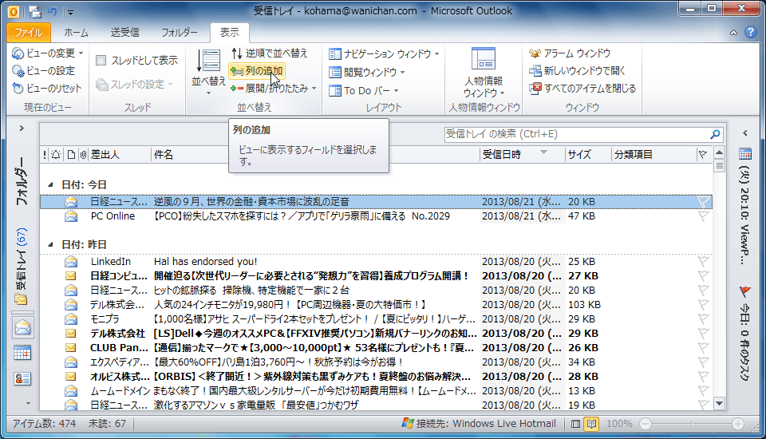This screenshot has height=439, width=766.
Task: Click 受信トレイ (67) vertical folder button
Action: coord(22,267)
